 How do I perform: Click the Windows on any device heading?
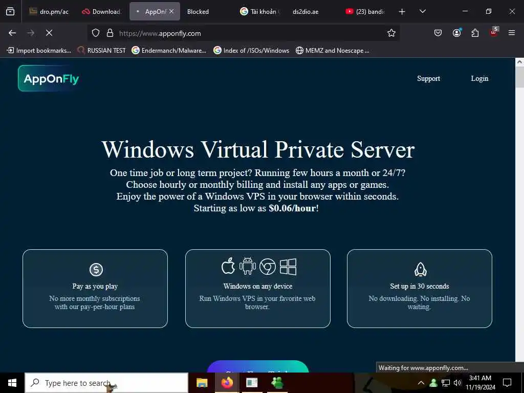[x=258, y=286]
